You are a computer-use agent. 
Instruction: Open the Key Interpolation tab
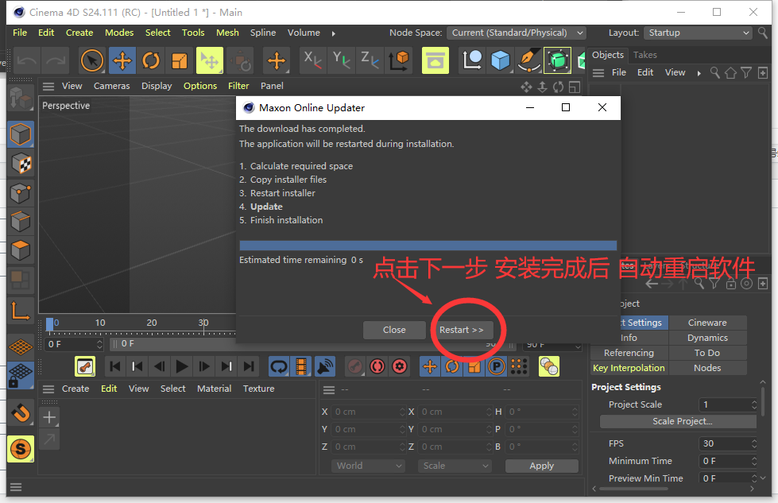(628, 368)
